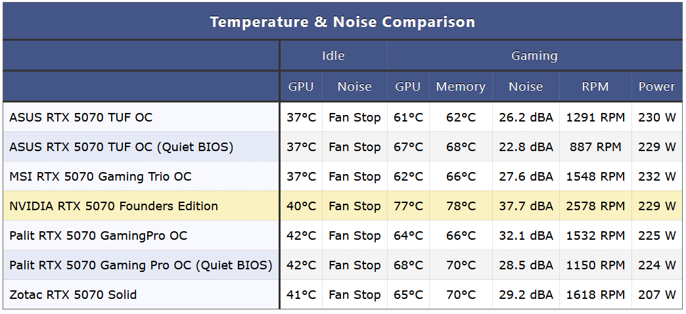
Task: Click ASUS RTX 5070 TUF OC (Quiet BIOS) label
Action: pos(121,147)
